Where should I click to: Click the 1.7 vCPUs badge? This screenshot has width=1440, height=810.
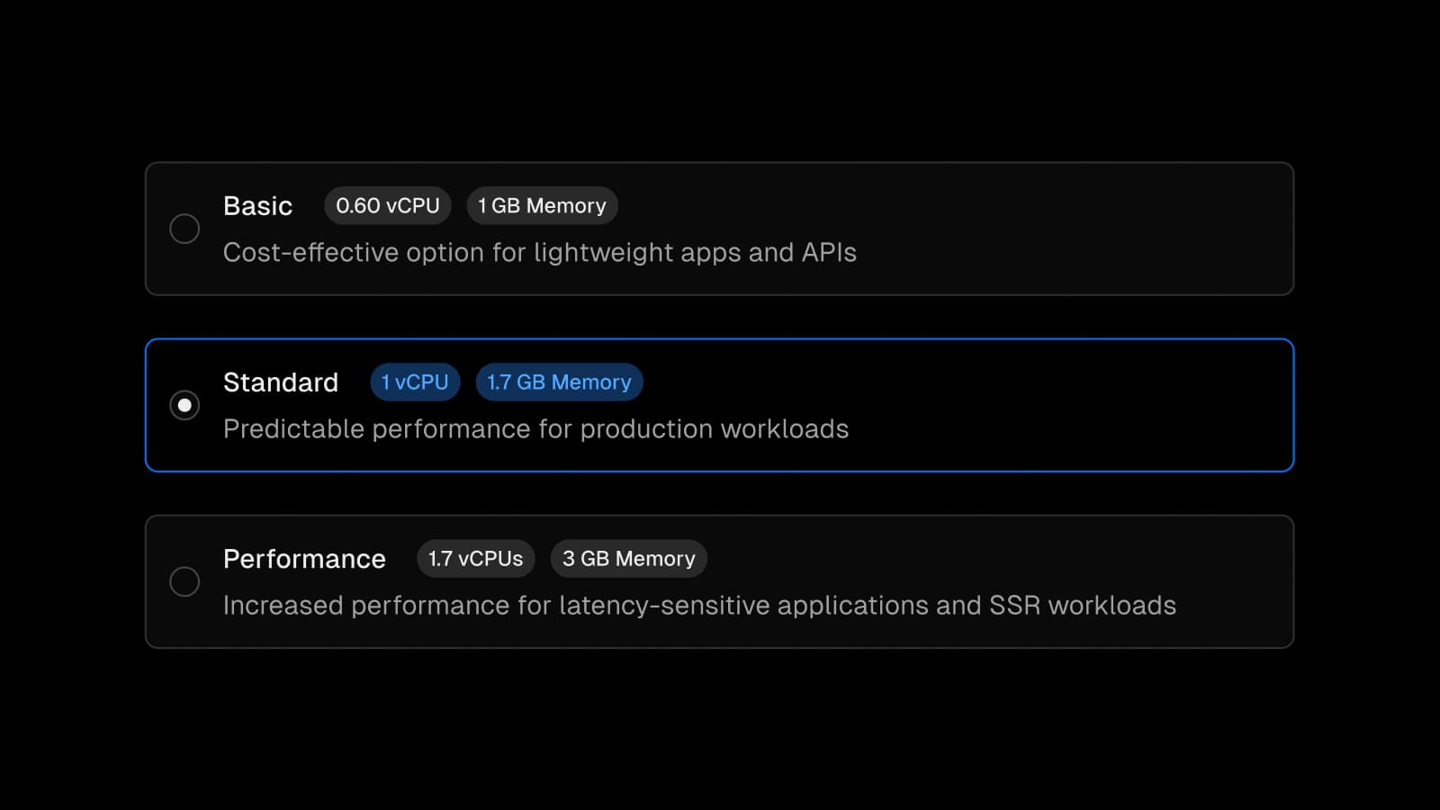click(x=475, y=558)
